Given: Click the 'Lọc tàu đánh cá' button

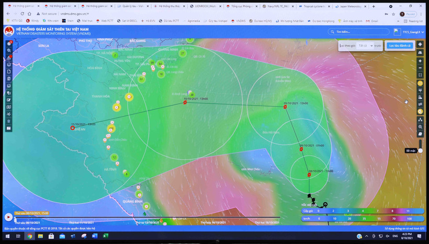Looking at the screenshot, I should (x=400, y=45).
